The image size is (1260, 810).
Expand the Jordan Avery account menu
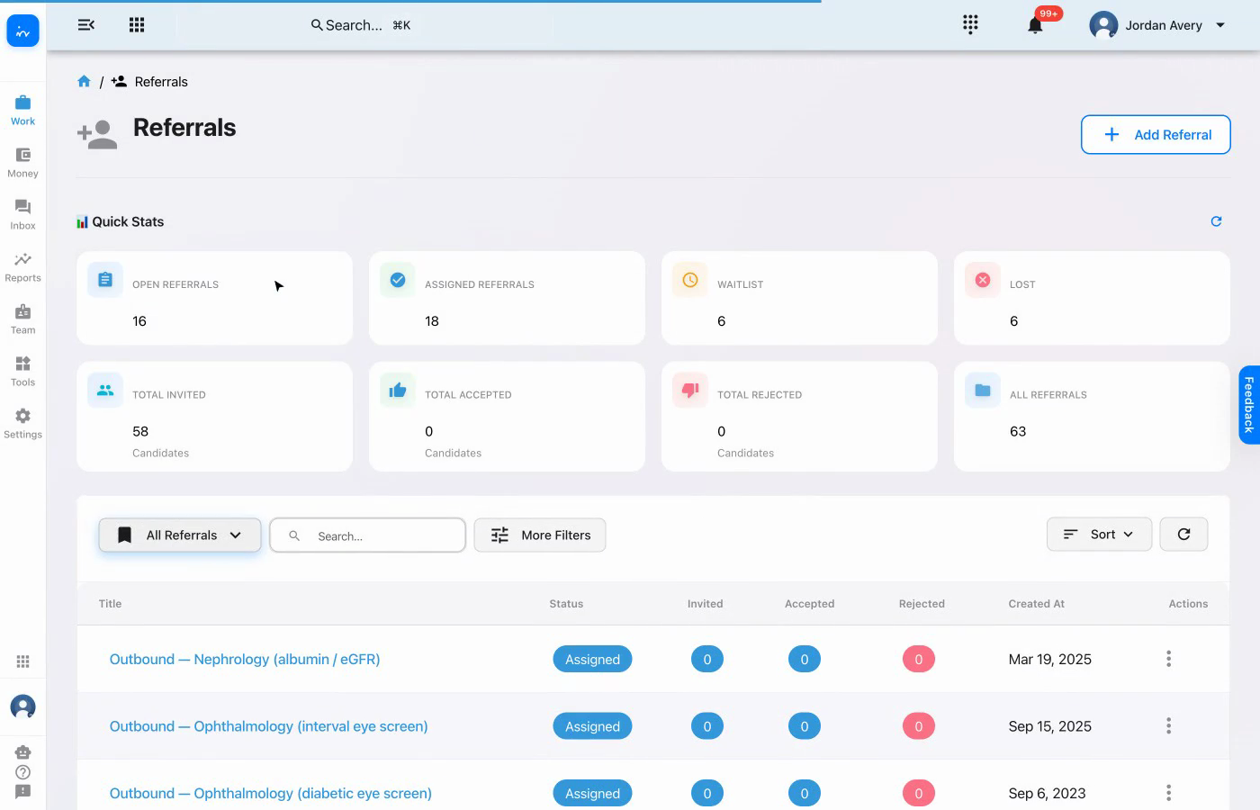[x=1157, y=25]
